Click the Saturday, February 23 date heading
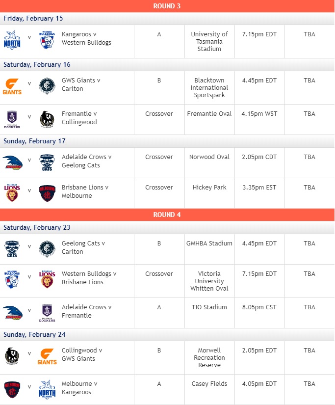 [x=37, y=228]
